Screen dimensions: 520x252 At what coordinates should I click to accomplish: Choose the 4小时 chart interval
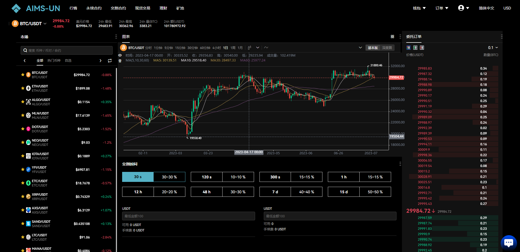coord(216,48)
